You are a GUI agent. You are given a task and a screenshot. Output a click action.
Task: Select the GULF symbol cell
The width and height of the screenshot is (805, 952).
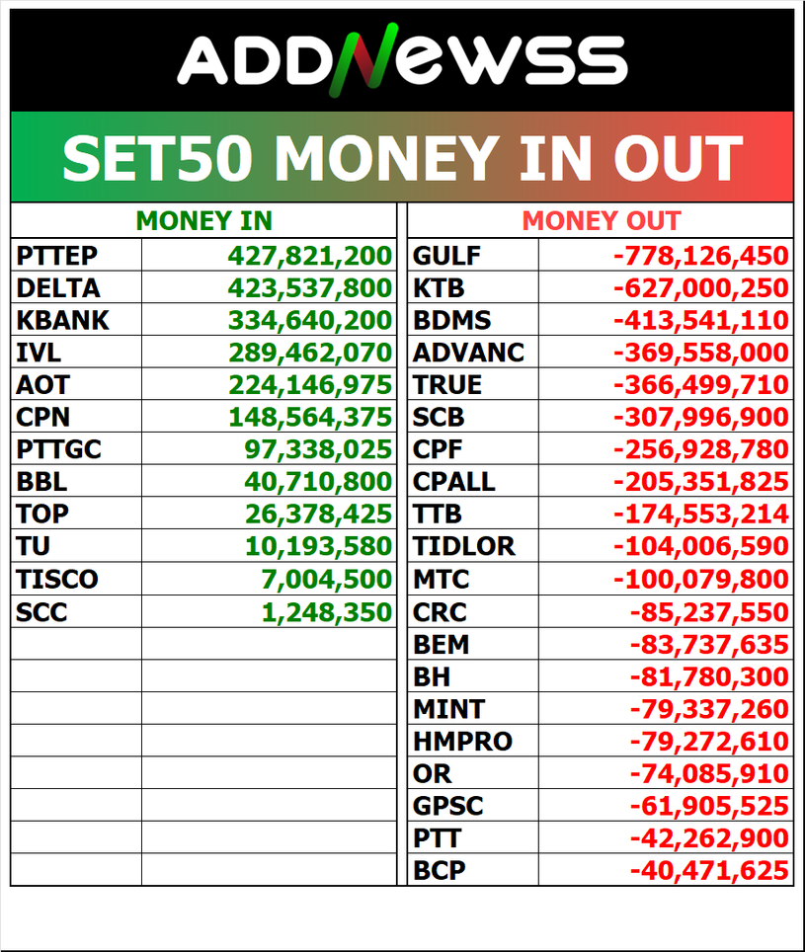tap(446, 257)
